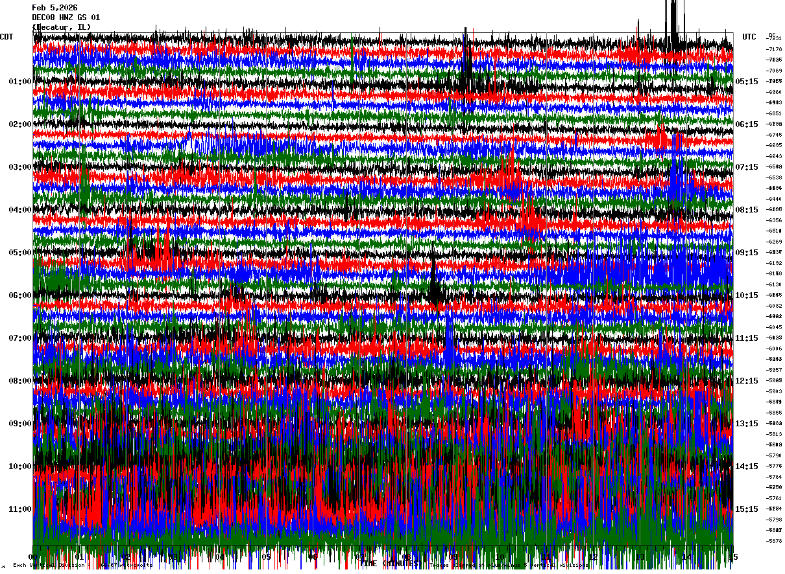Pick the offset value -5798
Screen dimensions: 785x574
tap(775, 520)
